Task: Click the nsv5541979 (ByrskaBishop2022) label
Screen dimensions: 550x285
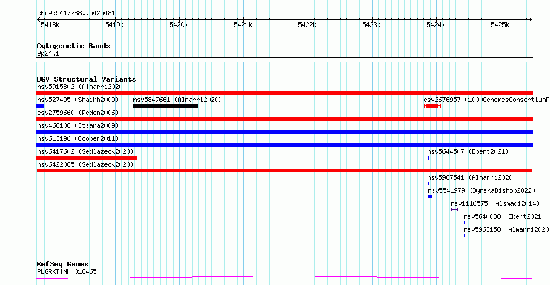Action: 481,190
